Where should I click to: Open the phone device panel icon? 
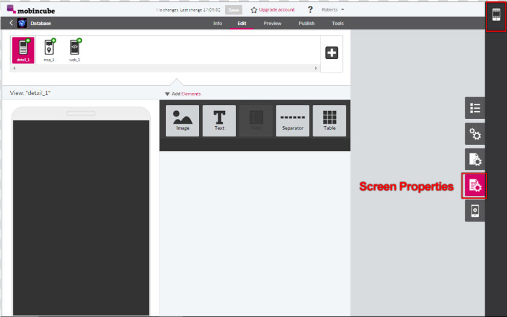[474, 211]
